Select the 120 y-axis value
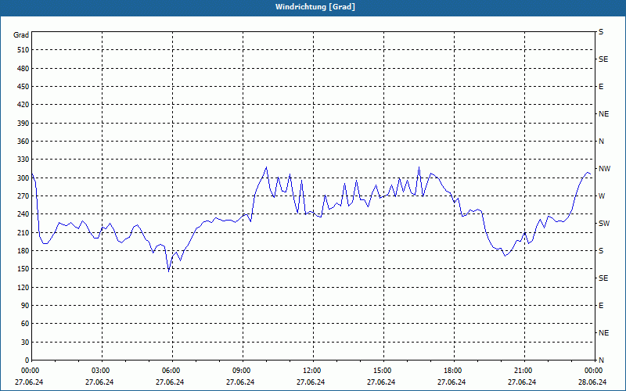The height and width of the screenshot is (391, 626). [x=23, y=287]
